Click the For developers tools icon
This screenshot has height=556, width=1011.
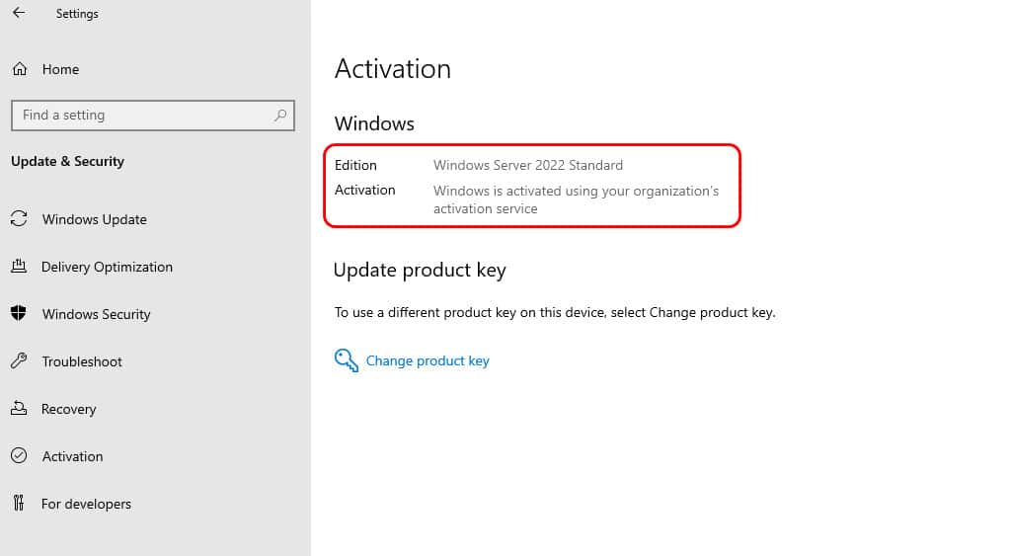tap(19, 503)
